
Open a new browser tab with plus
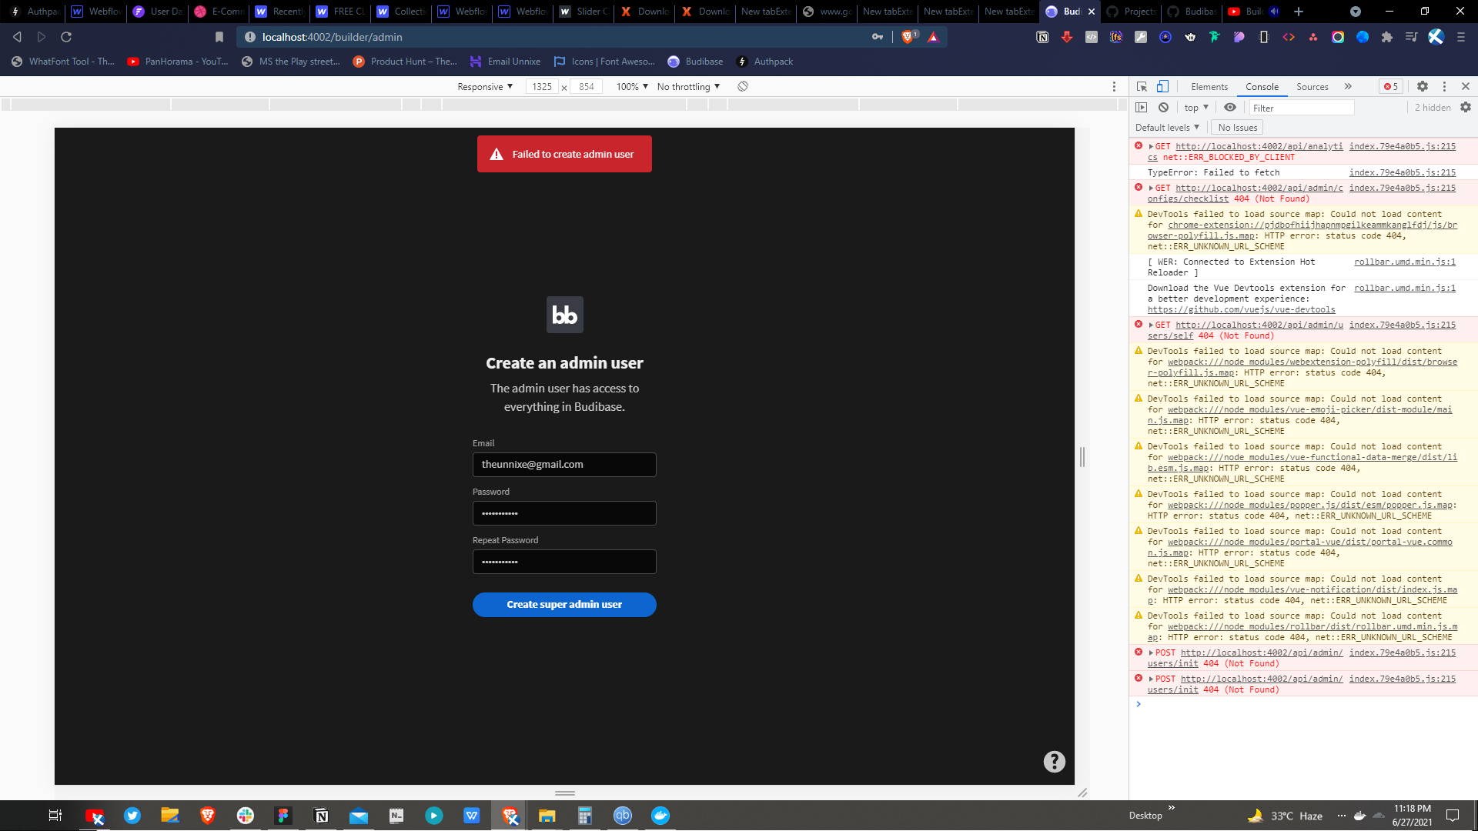1299,12
